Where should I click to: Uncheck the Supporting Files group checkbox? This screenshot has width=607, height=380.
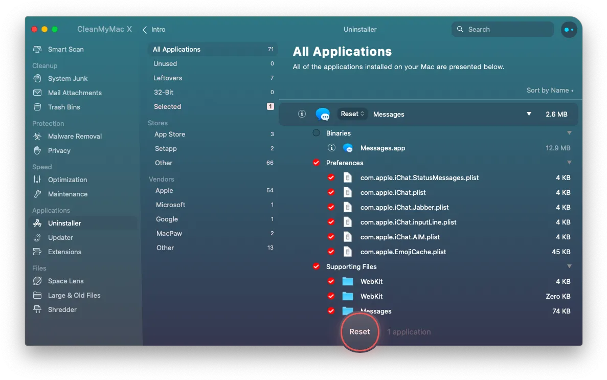tap(316, 266)
